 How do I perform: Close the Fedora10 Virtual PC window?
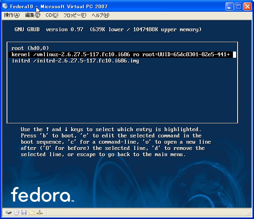pyautogui.click(x=247, y=7)
